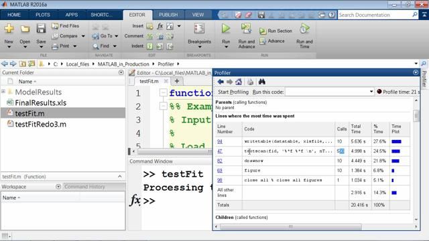Click Start Profiling button
Viewport: 429px width, 241px height.
pos(233,92)
